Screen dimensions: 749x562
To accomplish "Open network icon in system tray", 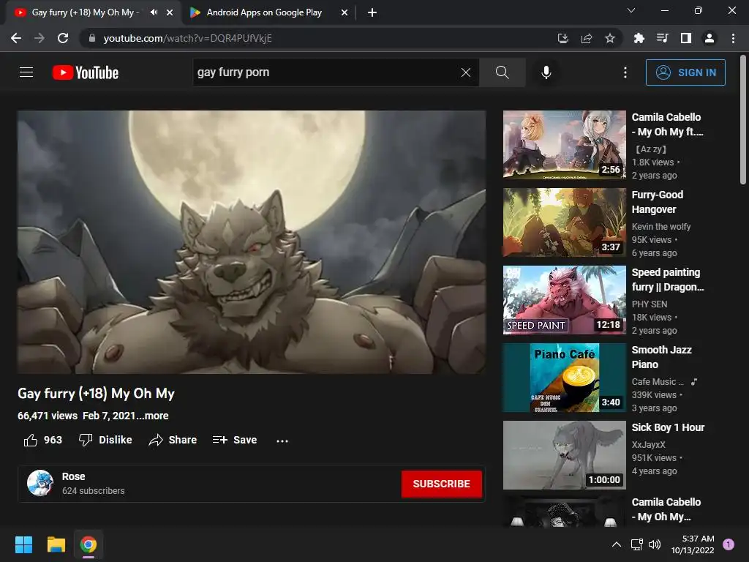I will click(x=637, y=544).
